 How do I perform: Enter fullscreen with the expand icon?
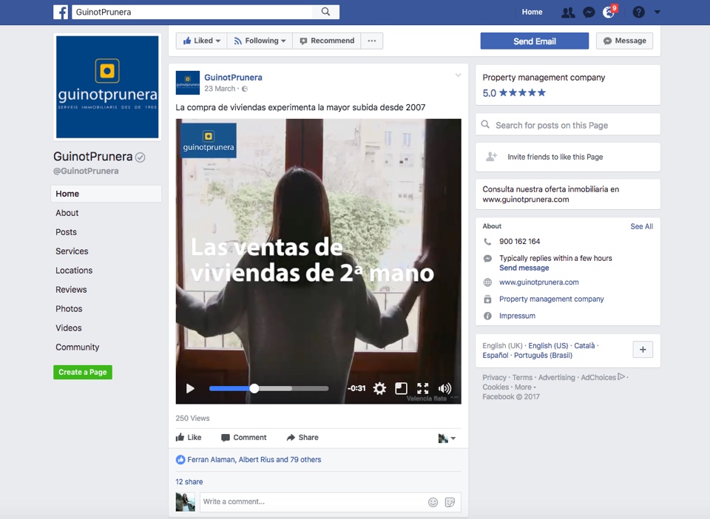click(x=423, y=388)
